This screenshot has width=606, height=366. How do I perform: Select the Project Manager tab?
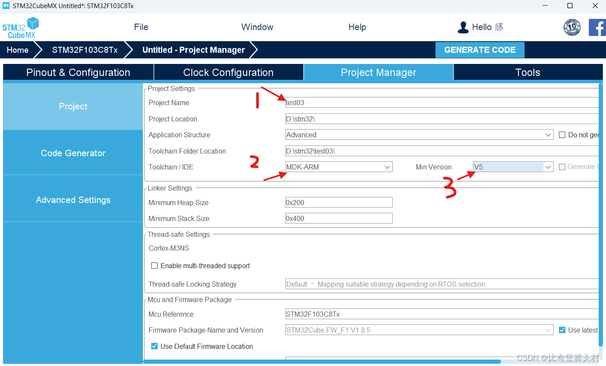(x=379, y=73)
